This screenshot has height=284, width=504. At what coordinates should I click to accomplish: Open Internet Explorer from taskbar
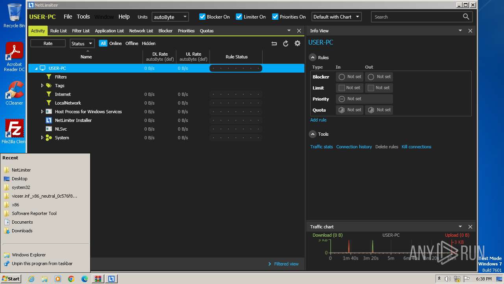click(31, 279)
